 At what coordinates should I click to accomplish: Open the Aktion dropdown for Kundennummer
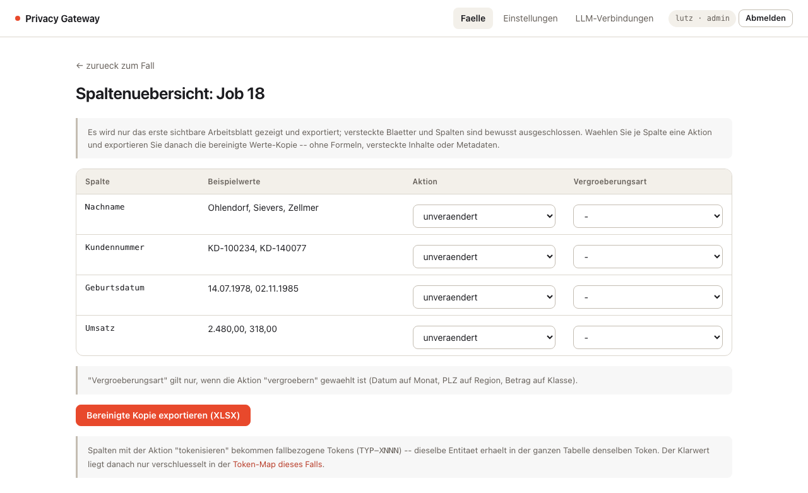tap(484, 256)
